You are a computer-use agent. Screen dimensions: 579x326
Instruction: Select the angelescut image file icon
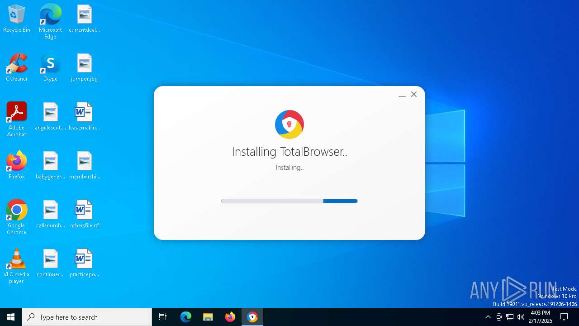(50, 116)
